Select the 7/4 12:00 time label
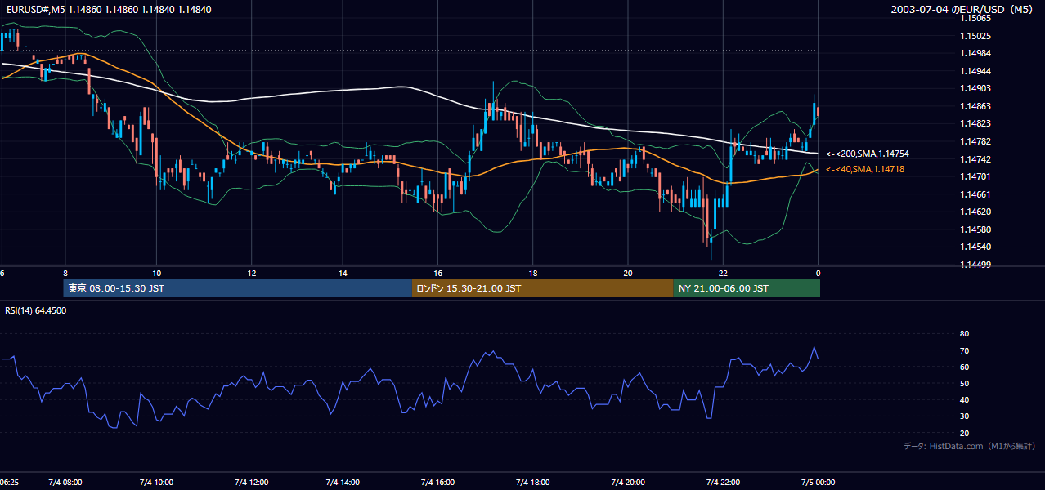This screenshot has width=1045, height=490. (251, 482)
